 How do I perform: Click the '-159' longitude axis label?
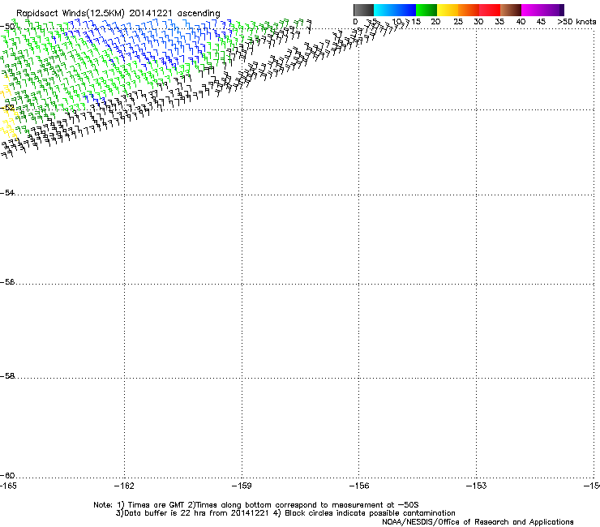coord(242,486)
